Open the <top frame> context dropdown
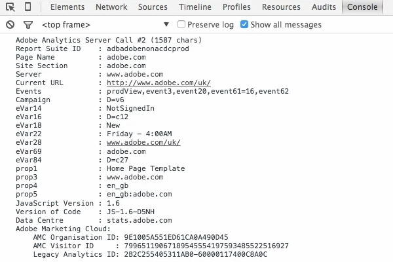This screenshot has height=262, width=393. [x=98, y=25]
